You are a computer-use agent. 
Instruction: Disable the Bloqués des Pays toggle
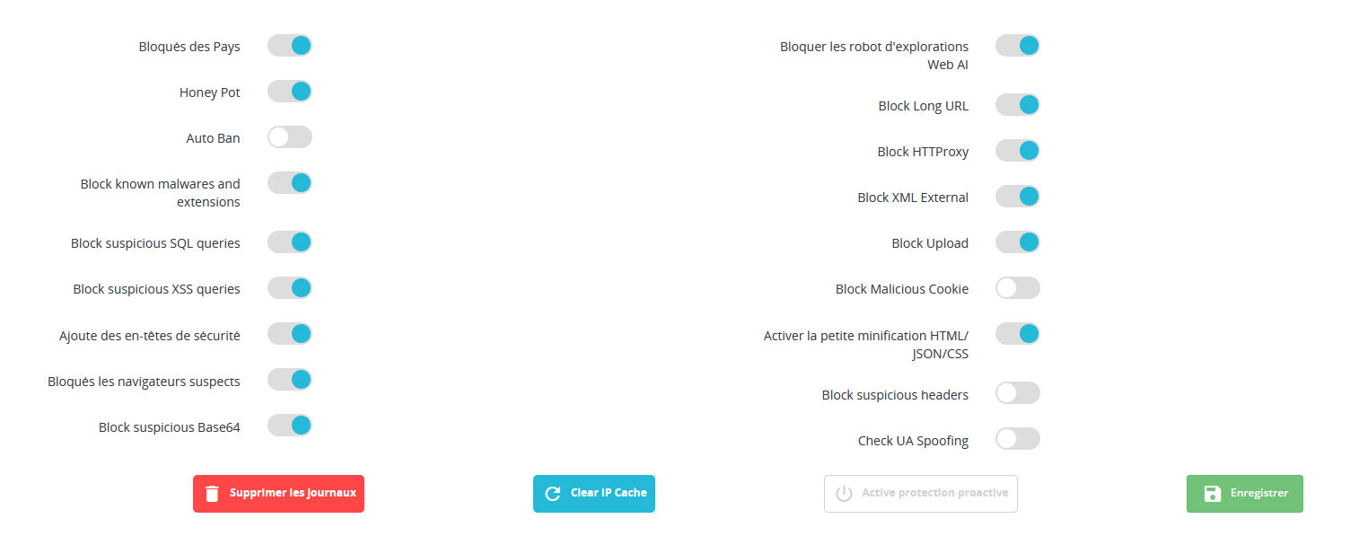pyautogui.click(x=290, y=46)
